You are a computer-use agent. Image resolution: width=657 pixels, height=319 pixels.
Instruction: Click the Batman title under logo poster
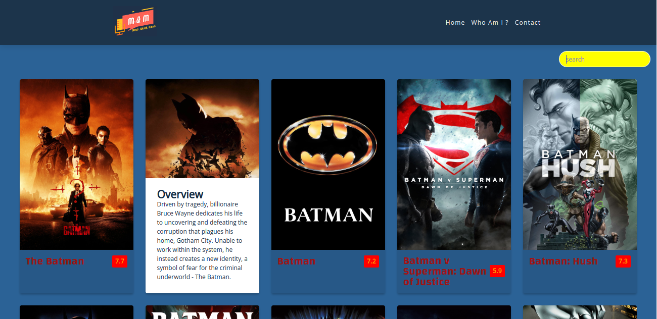(x=296, y=261)
